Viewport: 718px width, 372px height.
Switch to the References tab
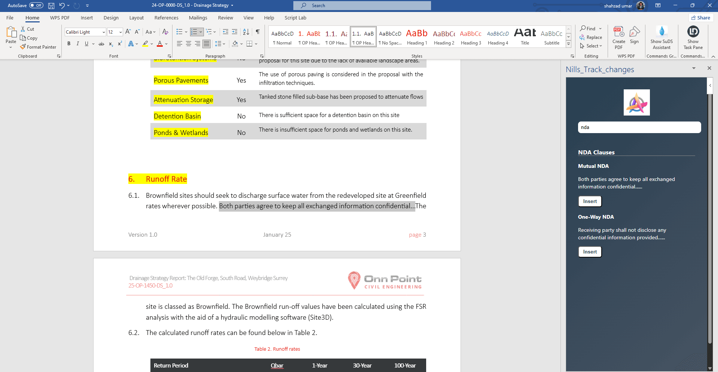point(166,18)
